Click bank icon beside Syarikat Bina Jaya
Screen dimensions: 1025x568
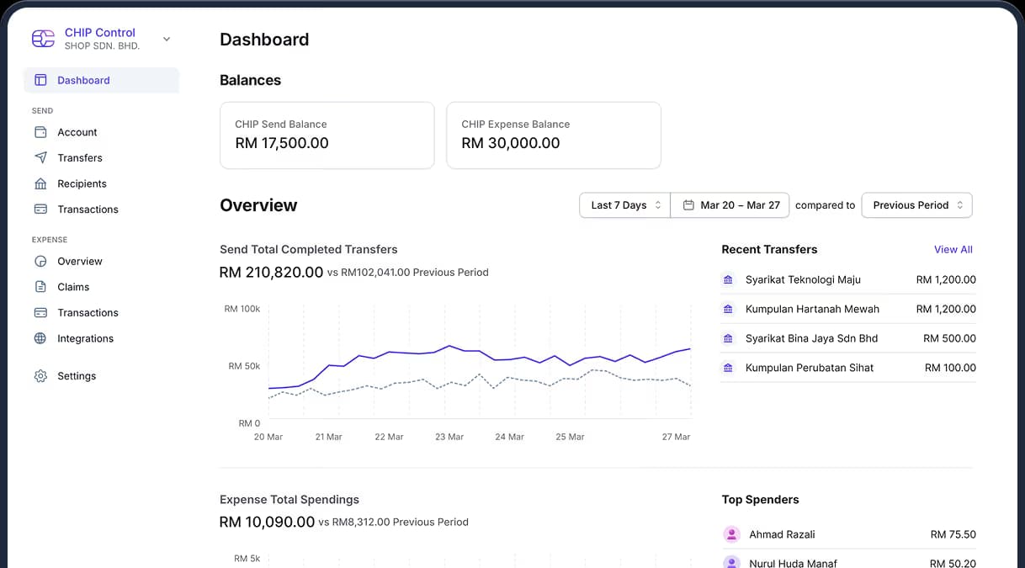(x=729, y=338)
